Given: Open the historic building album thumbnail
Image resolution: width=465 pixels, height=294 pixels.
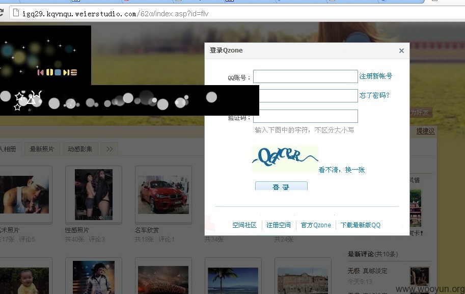Looking at the screenshot, I should pos(303,281).
